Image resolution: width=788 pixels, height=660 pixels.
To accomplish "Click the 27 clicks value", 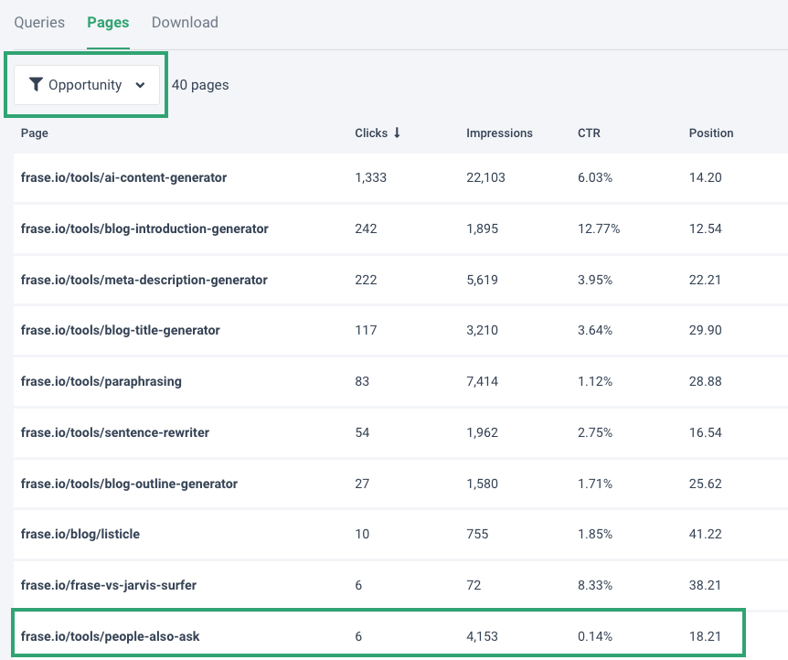I will pos(362,484).
